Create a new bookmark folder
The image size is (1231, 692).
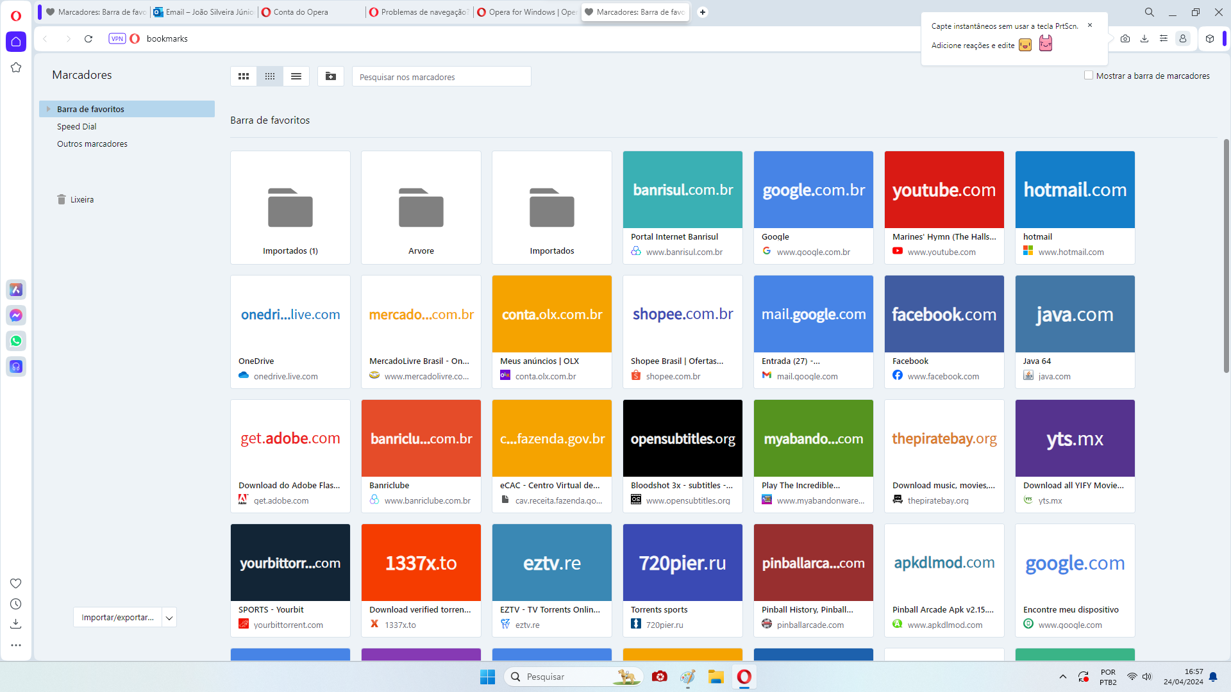pos(331,76)
